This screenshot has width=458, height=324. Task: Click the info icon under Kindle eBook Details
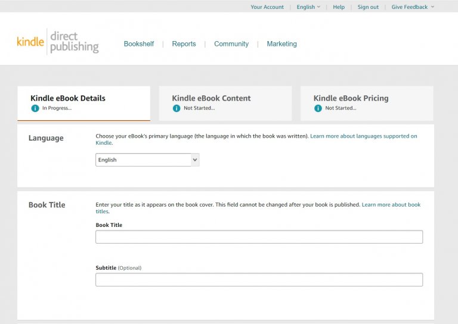(x=35, y=108)
